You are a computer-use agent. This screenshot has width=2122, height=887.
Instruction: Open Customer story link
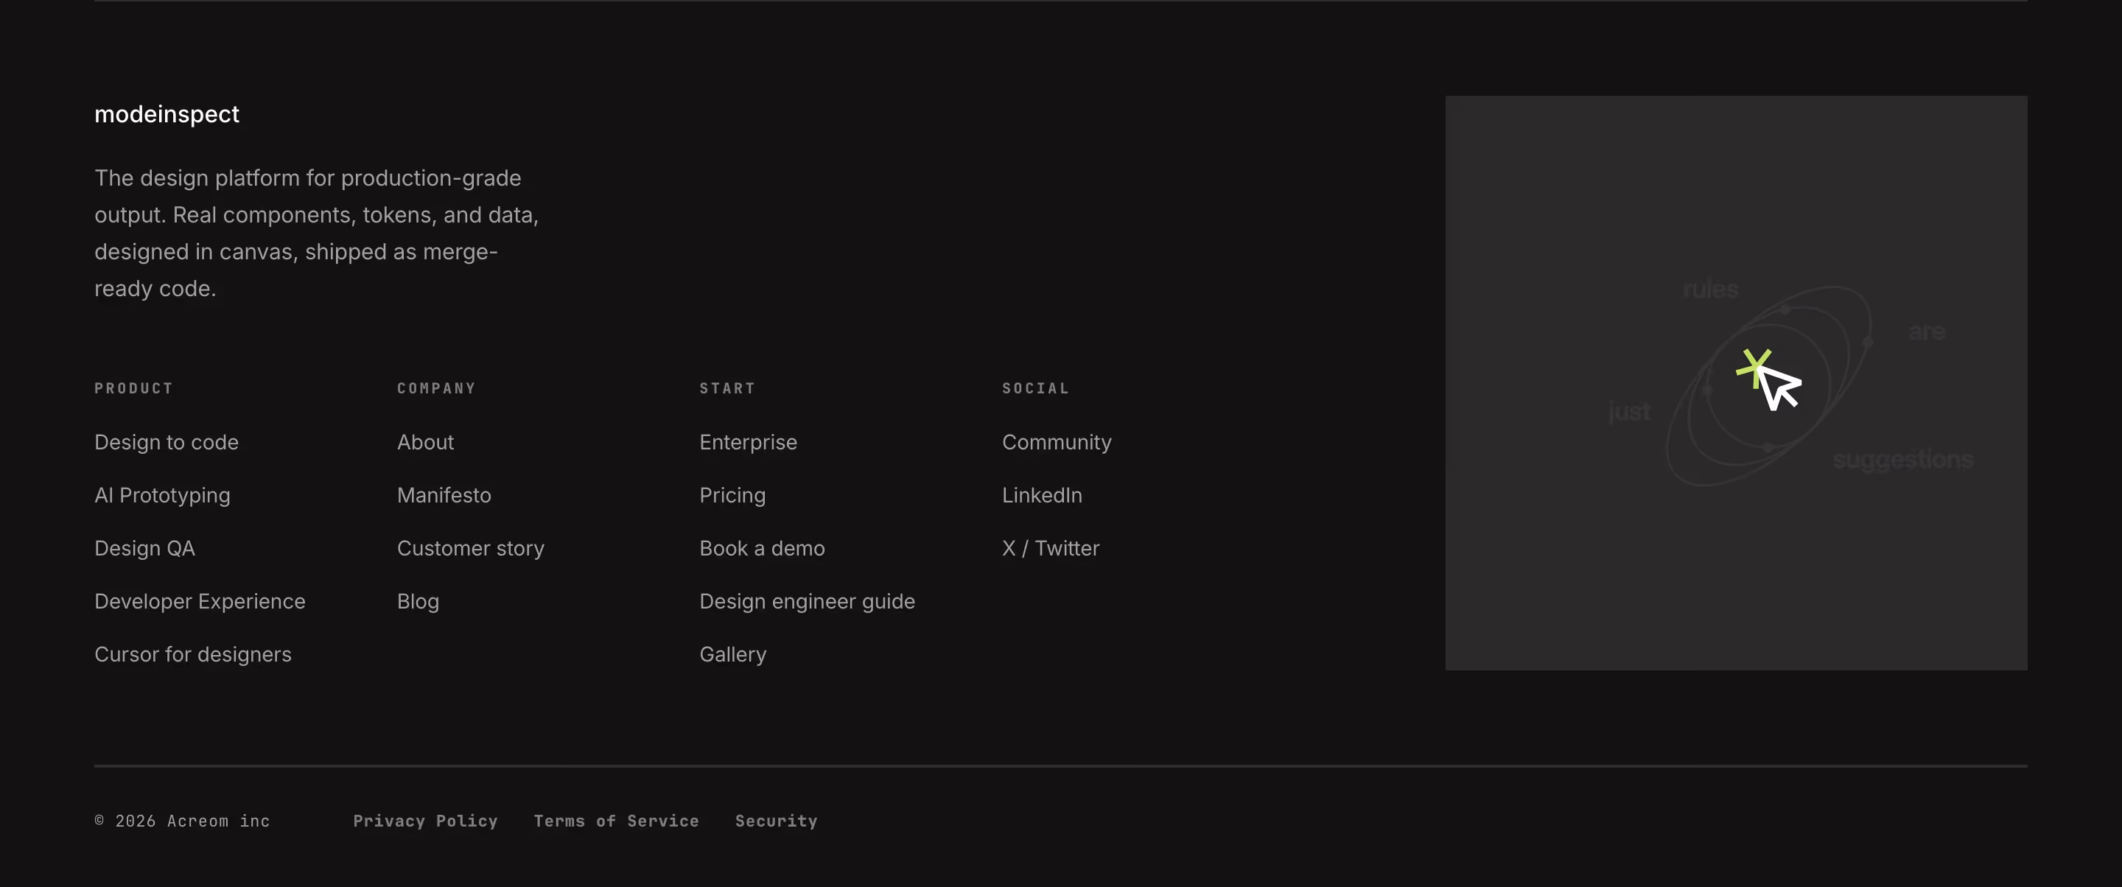pos(470,549)
